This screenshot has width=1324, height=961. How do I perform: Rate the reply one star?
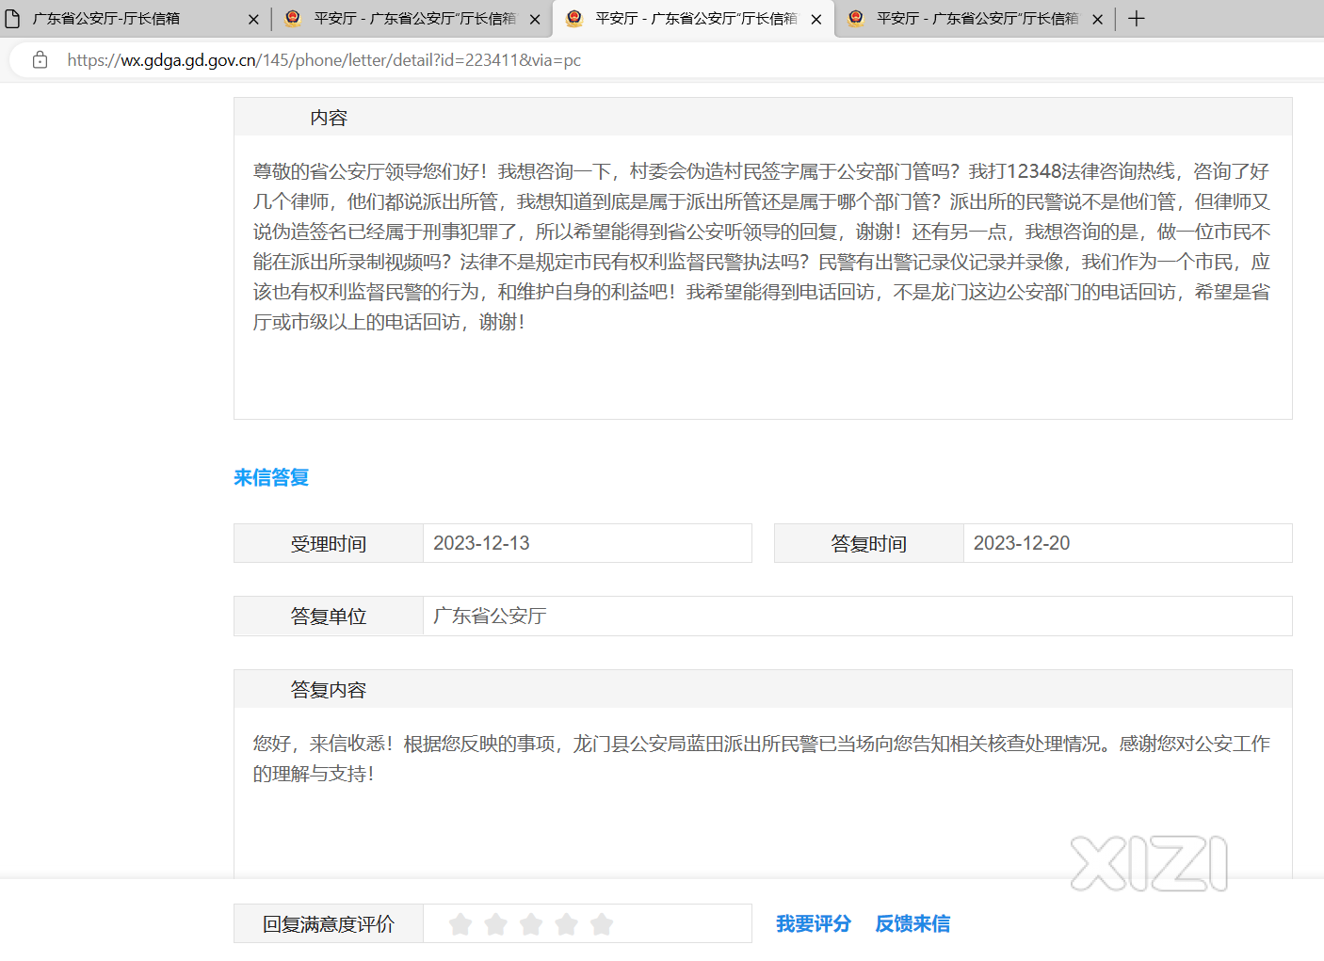coord(460,924)
